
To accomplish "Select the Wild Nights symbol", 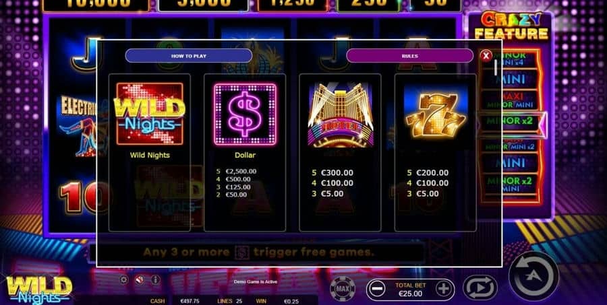I will tap(150, 114).
